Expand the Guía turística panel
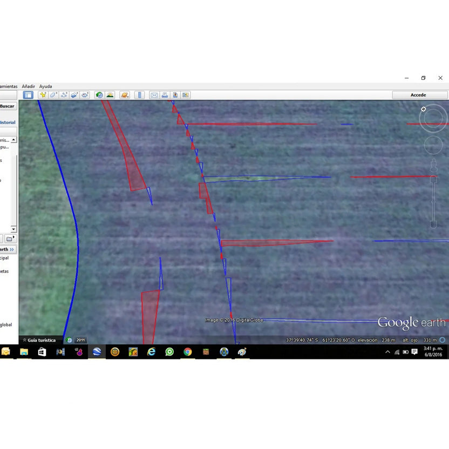449x449 pixels. click(x=39, y=340)
